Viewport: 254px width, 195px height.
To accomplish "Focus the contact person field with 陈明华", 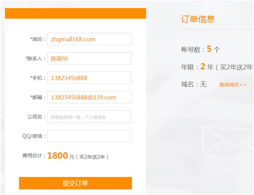I will point(89,59).
